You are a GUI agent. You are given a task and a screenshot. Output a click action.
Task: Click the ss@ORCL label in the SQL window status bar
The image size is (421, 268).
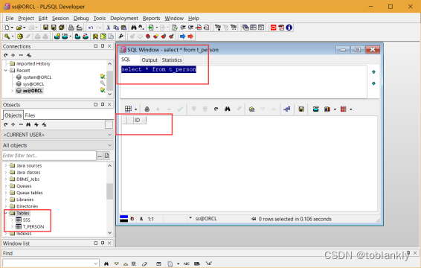pos(206,219)
